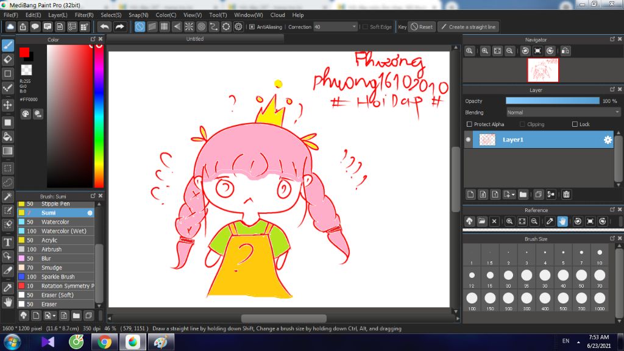624x351 pixels.
Task: Open the File menu
Action: pyautogui.click(x=11, y=15)
